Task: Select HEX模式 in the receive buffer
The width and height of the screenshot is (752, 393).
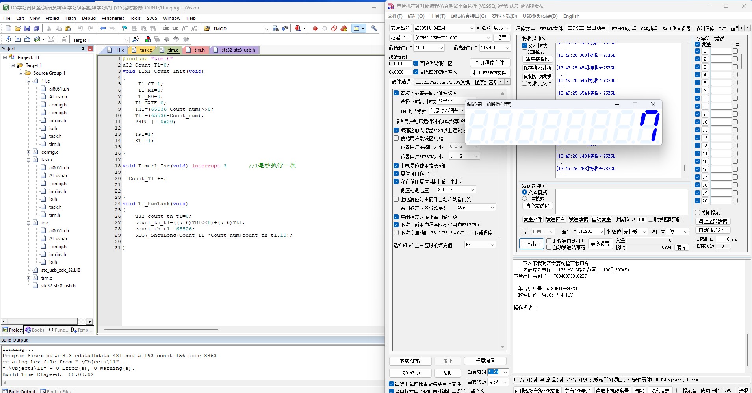Action: pos(525,52)
